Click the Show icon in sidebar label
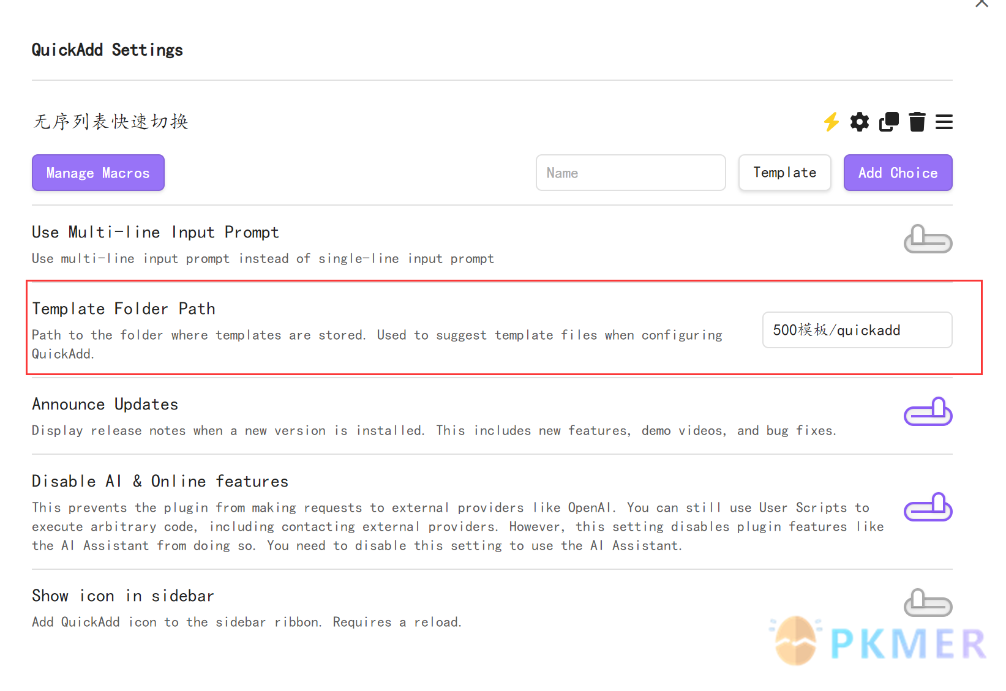 pos(123,596)
